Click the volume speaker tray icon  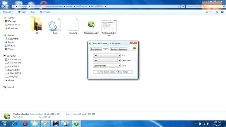[x=208, y=124]
